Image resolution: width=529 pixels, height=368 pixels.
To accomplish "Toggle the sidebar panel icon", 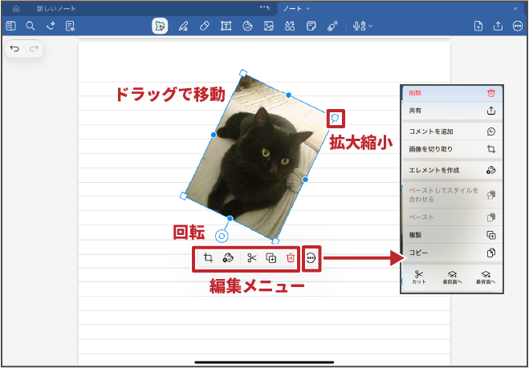I will pyautogui.click(x=10, y=26).
